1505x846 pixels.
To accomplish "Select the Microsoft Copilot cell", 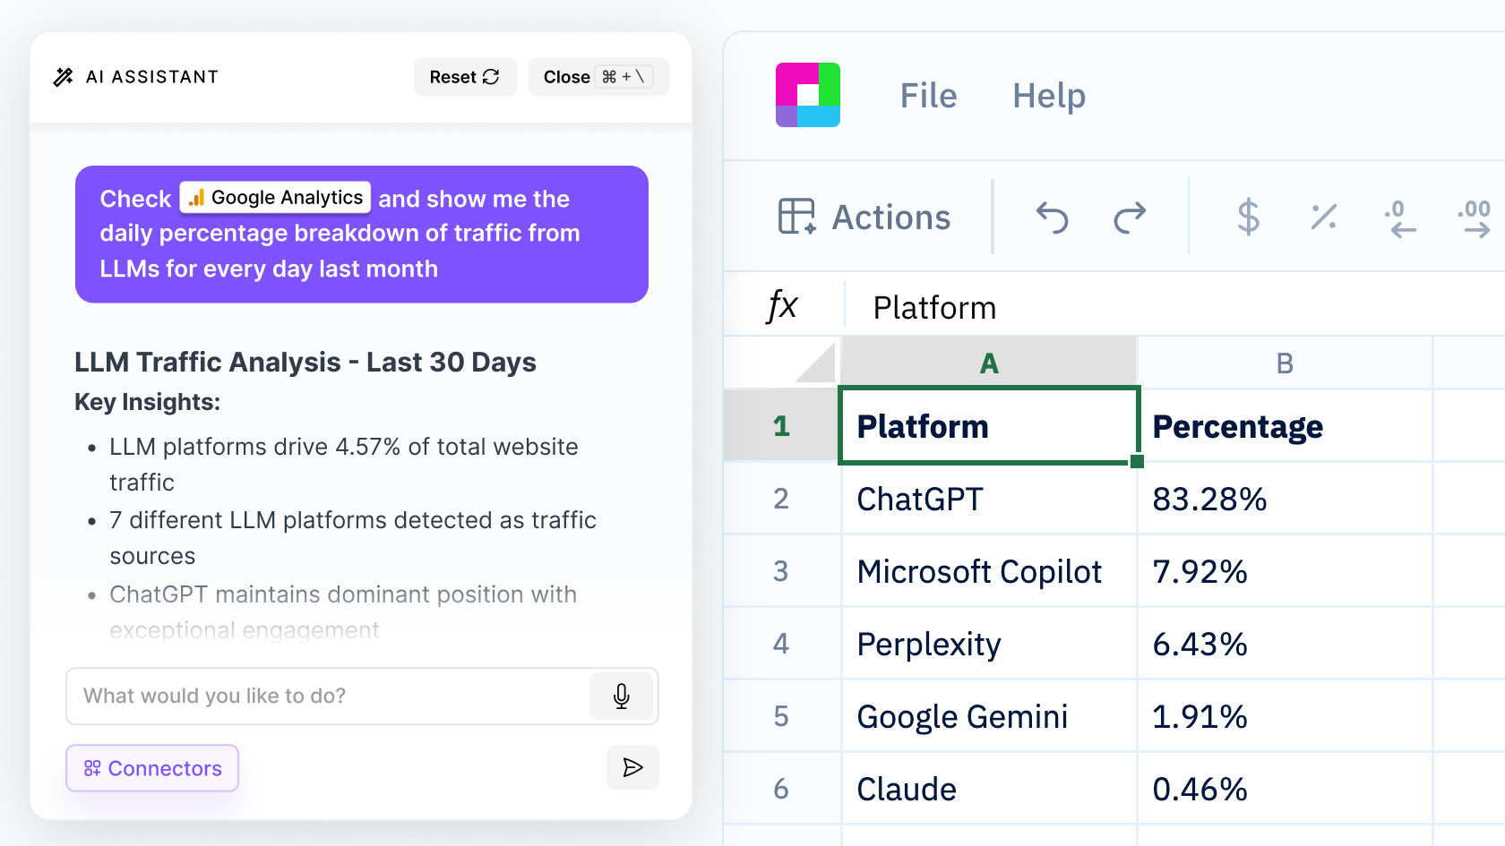I will click(x=989, y=570).
